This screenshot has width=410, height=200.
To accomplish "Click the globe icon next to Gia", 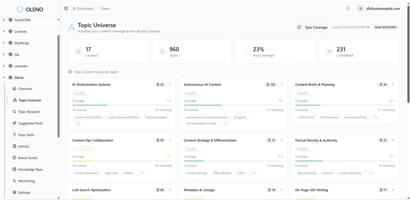I will point(11,54).
